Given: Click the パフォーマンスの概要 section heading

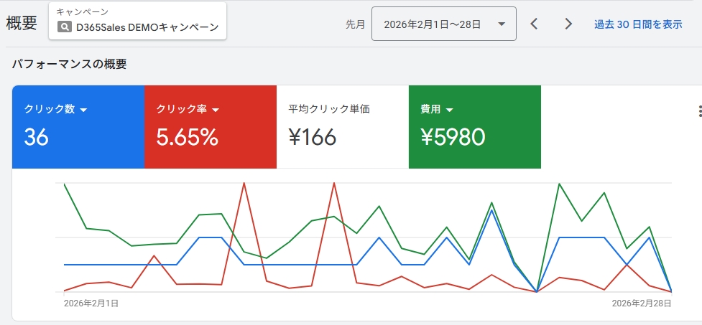Looking at the screenshot, I should (x=69, y=64).
